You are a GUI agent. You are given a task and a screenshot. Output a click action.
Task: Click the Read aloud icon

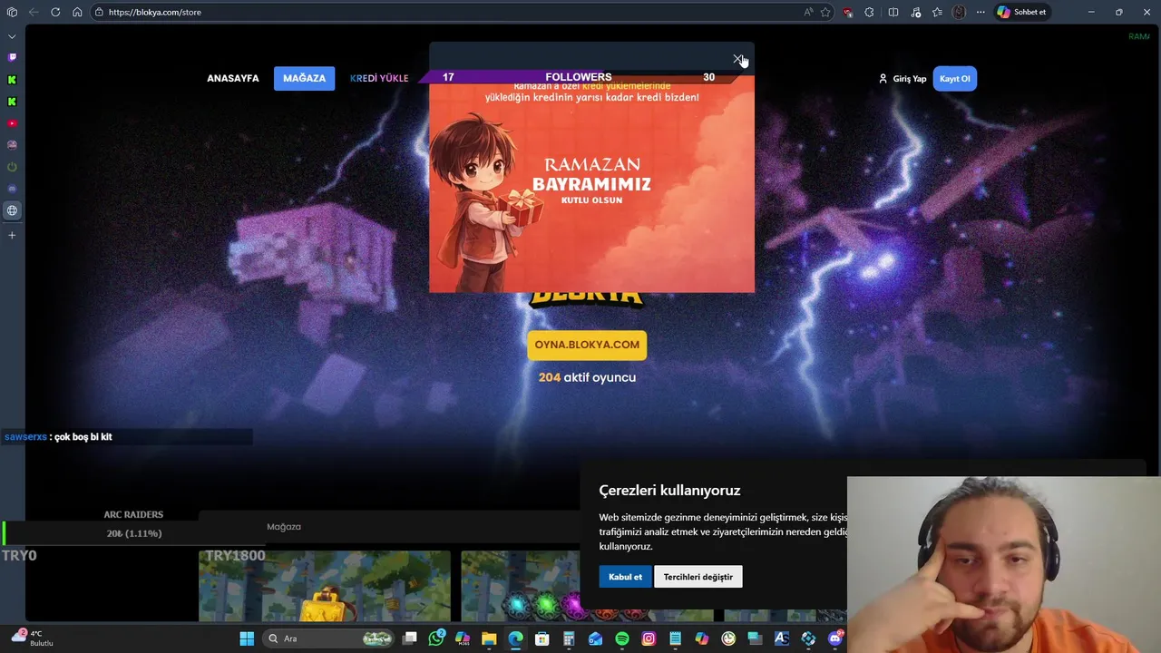(808, 12)
